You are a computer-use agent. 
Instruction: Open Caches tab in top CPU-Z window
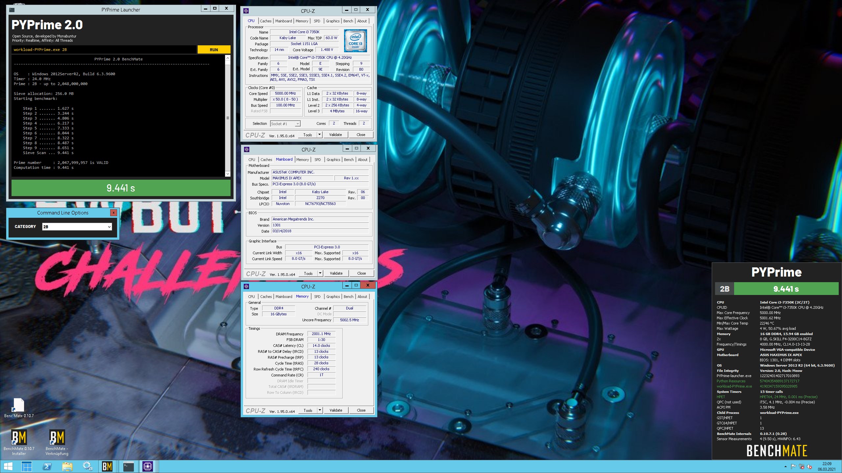click(265, 21)
